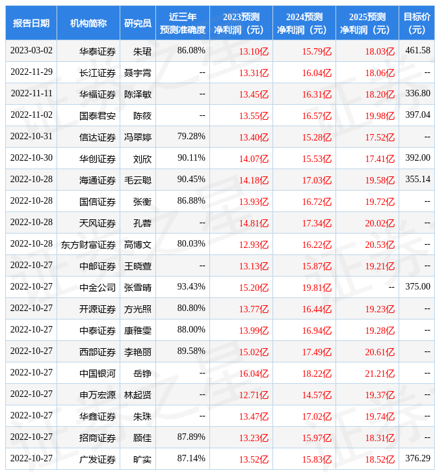Select the 研究员 column header

click(138, 23)
